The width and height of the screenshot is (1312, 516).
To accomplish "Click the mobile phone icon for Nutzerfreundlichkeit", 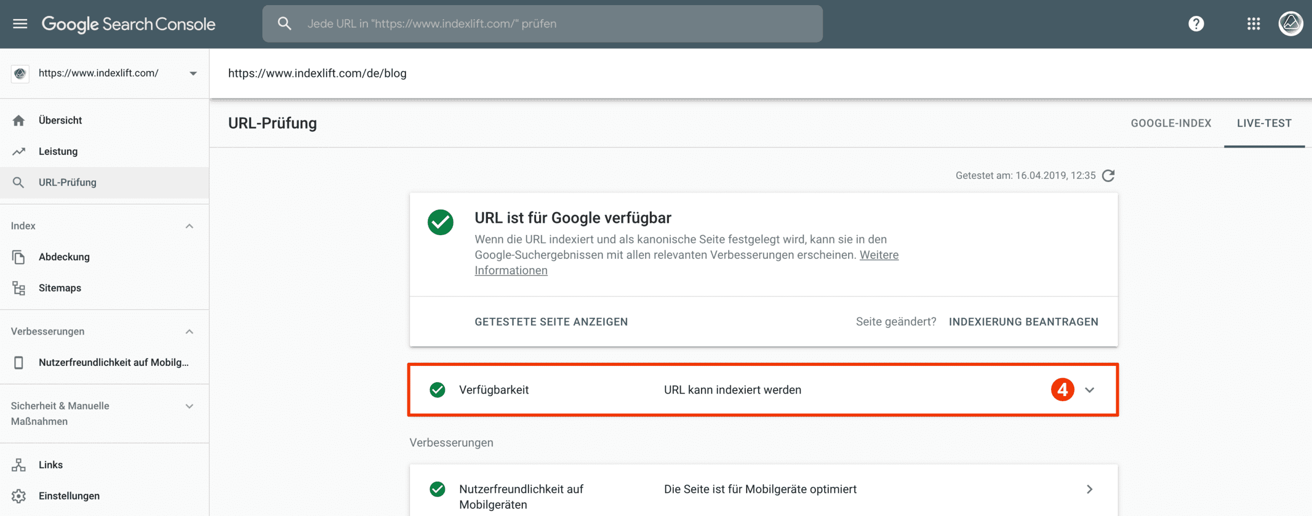I will (18, 363).
